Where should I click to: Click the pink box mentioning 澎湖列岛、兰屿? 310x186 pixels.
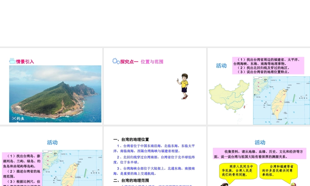pyautogui.click(x=22, y=170)
